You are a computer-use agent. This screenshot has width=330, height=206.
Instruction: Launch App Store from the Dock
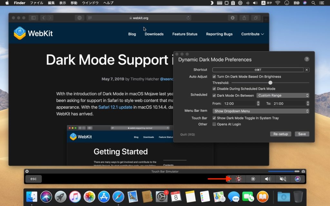(x=104, y=197)
